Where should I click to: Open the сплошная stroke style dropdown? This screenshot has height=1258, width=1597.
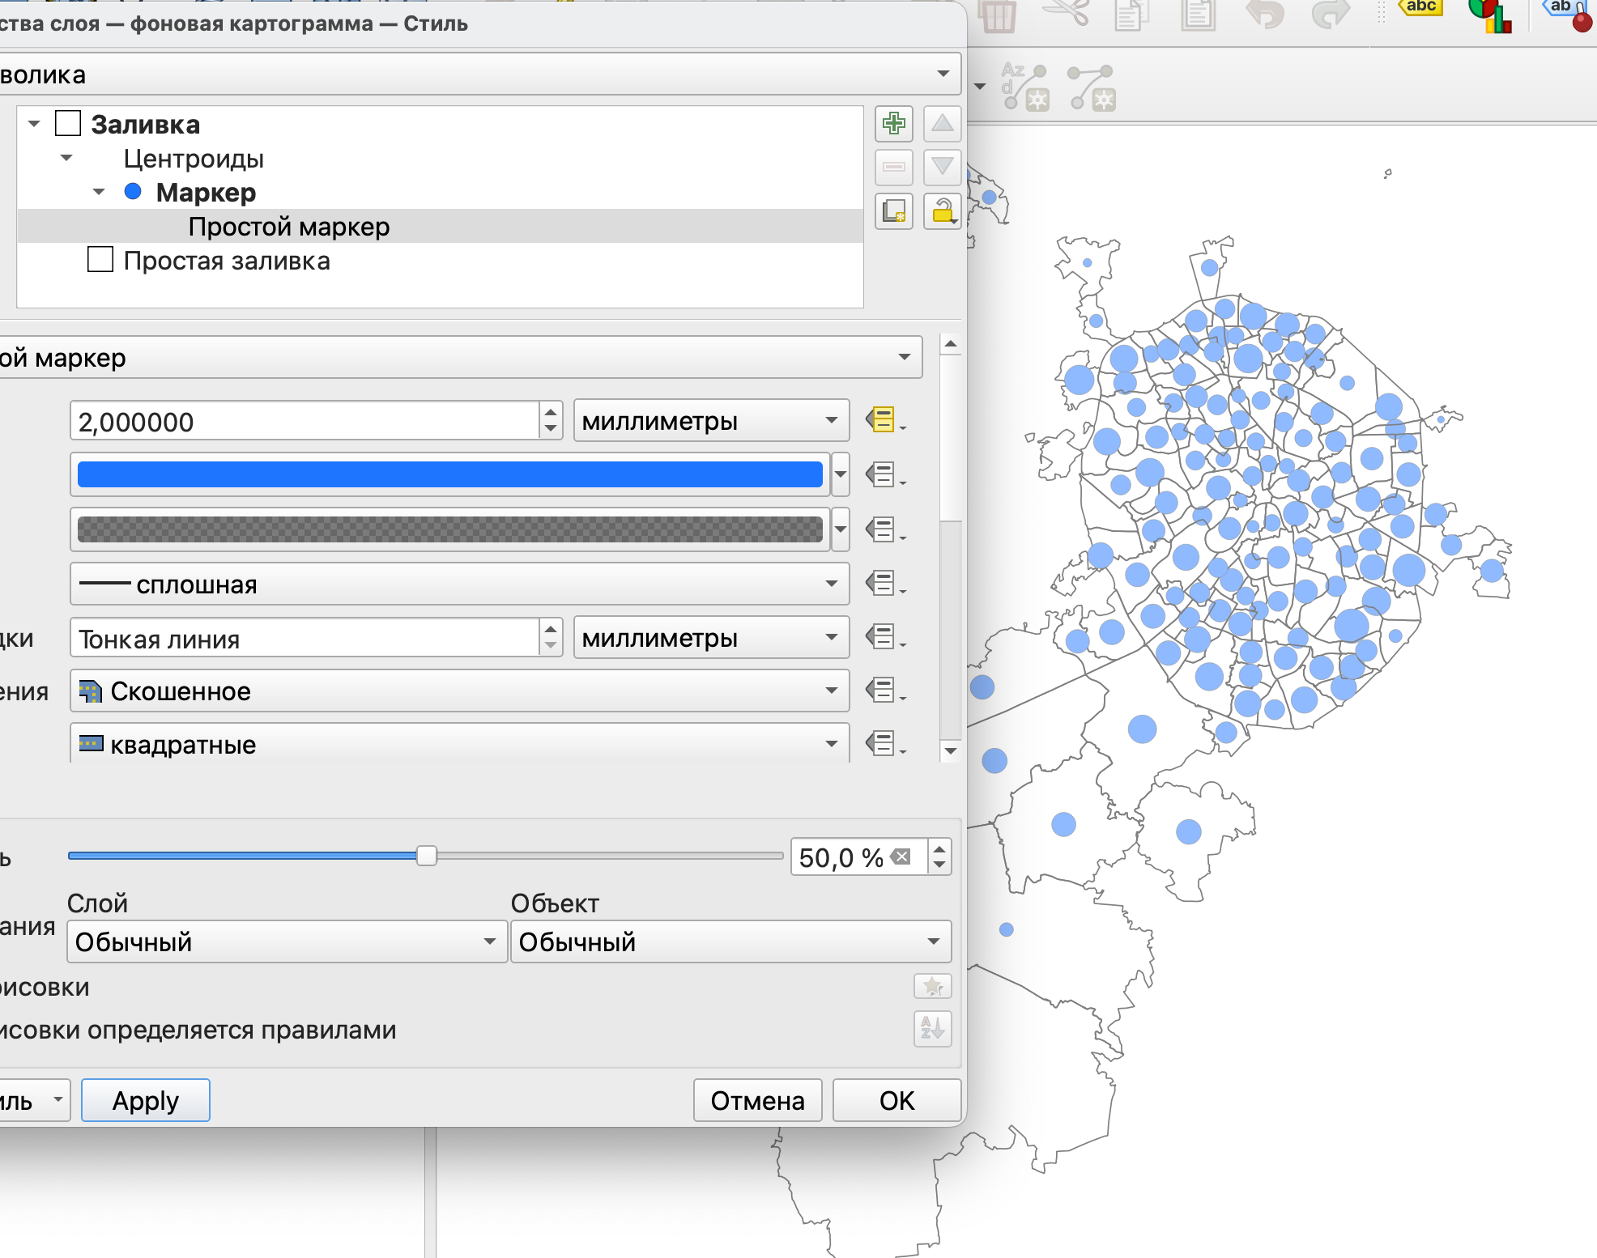coord(458,584)
